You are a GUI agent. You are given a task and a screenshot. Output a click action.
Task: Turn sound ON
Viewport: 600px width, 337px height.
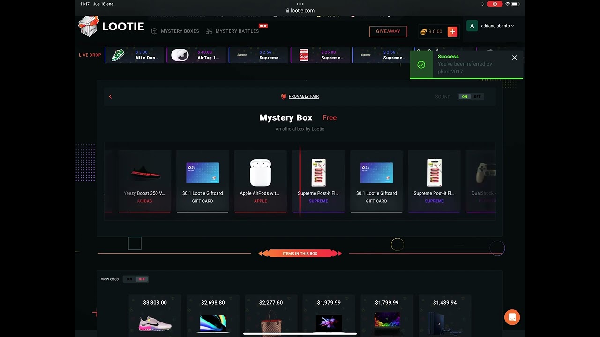(x=465, y=97)
